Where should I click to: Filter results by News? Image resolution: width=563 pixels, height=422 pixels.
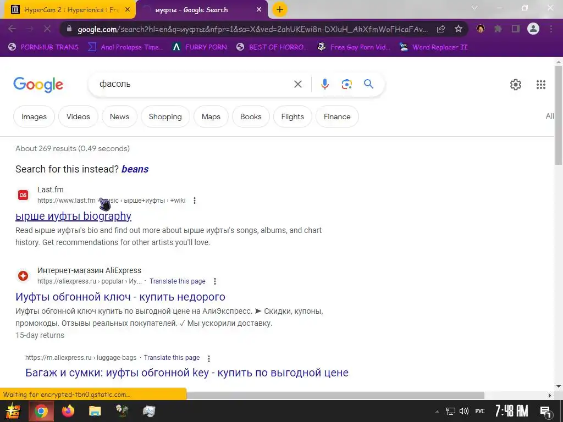coord(119,116)
